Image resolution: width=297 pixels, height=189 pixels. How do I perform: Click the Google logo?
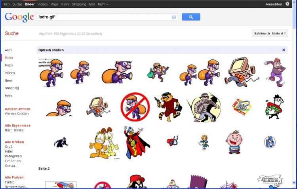[19, 17]
